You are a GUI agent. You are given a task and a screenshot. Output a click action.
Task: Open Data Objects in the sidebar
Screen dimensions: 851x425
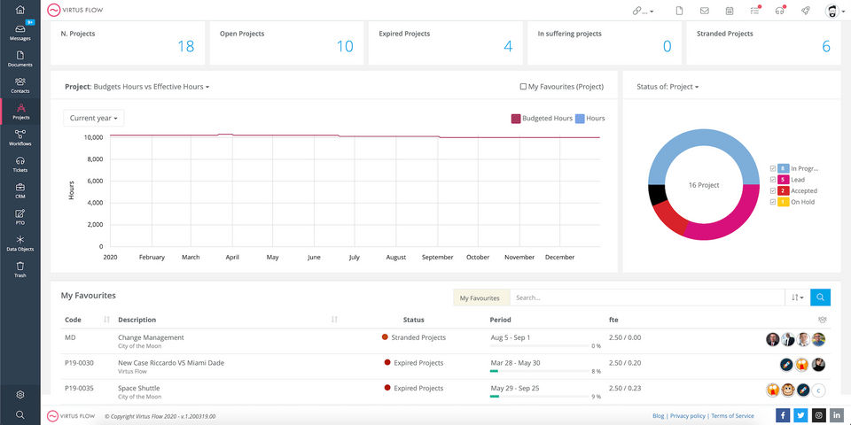point(20,243)
